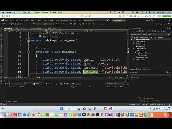Toggle the 0 Errors filter
This screenshot has width=172, height=129.
pos(28,84)
